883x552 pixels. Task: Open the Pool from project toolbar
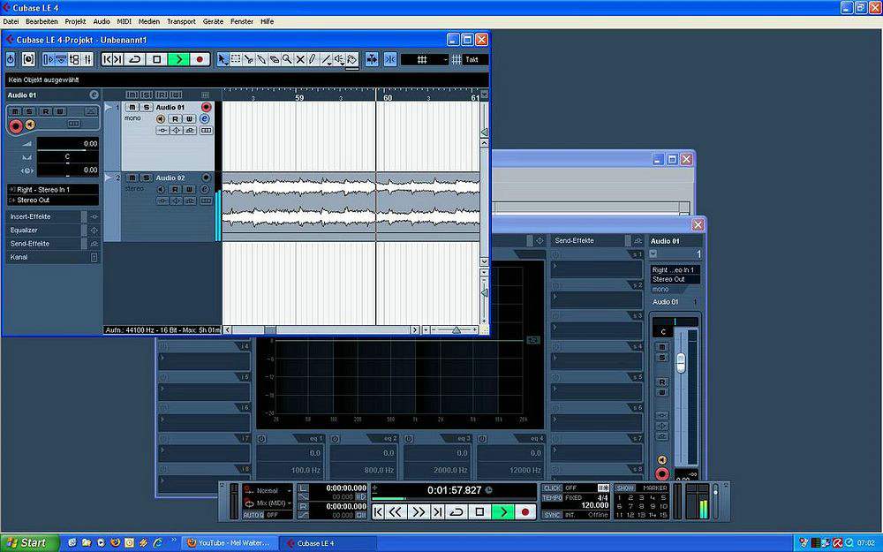[74, 59]
